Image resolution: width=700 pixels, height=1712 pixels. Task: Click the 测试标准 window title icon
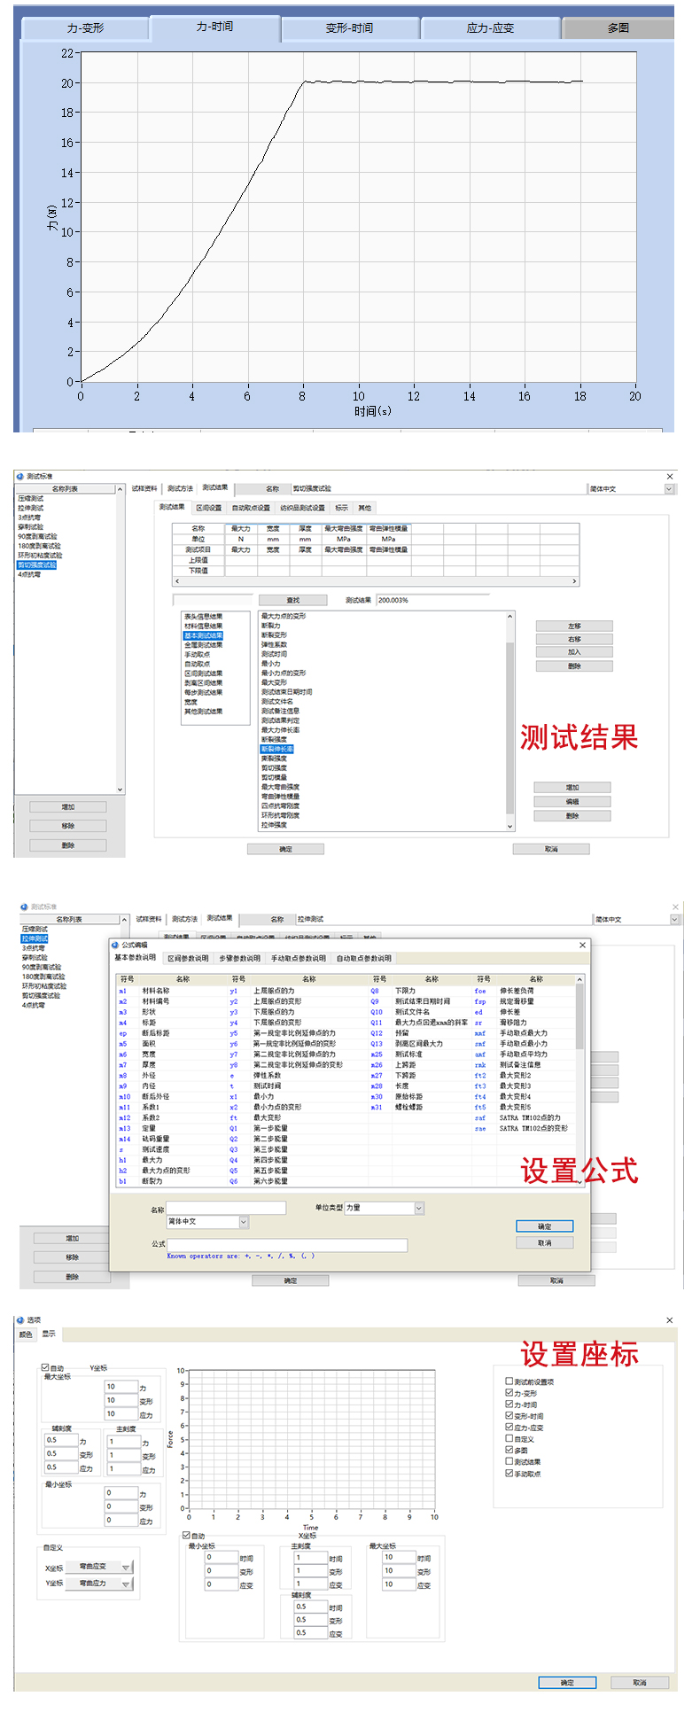(x=19, y=477)
